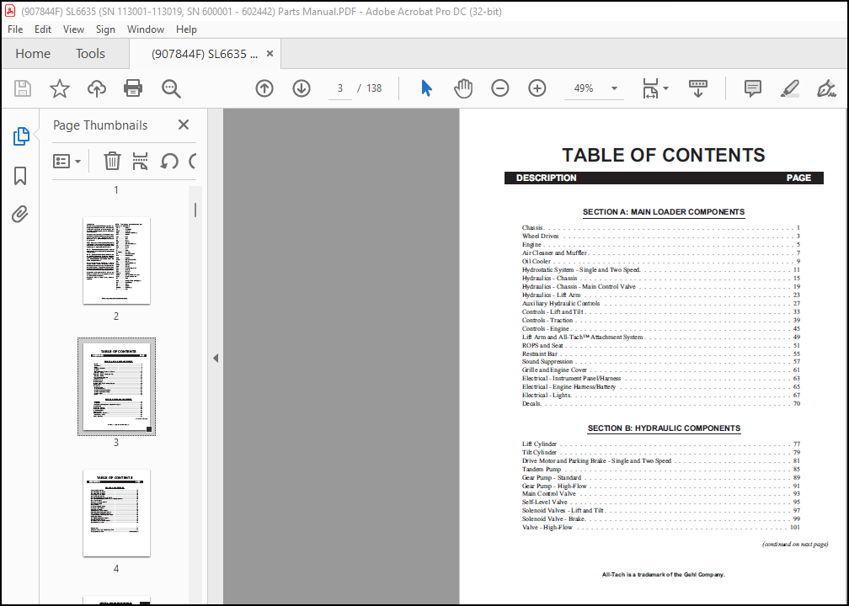Collapse the navigation pane arrow
The image size is (849, 606).
pyautogui.click(x=216, y=358)
